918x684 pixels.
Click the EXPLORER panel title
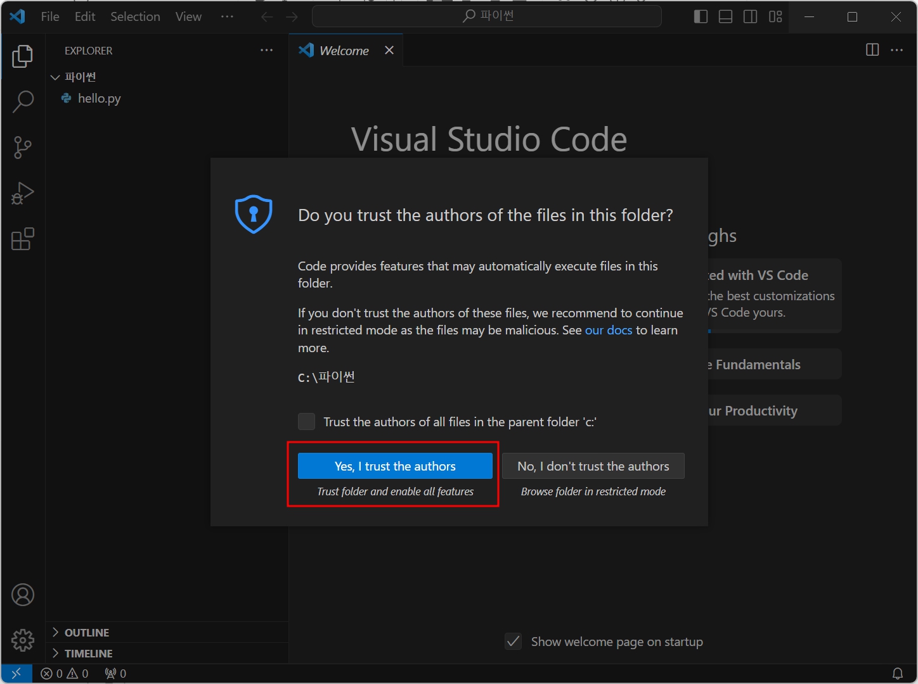tap(89, 51)
